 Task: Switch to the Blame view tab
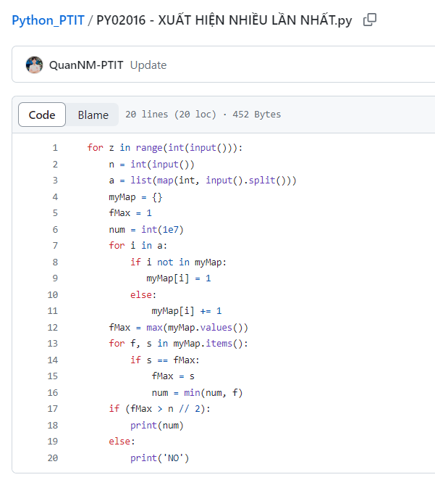point(93,115)
